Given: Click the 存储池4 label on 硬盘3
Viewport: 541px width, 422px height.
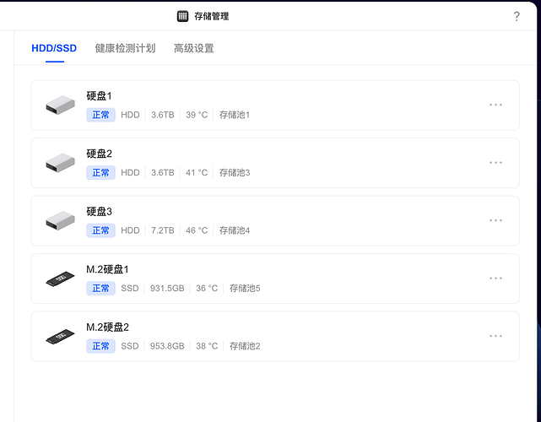Looking at the screenshot, I should pyautogui.click(x=235, y=230).
